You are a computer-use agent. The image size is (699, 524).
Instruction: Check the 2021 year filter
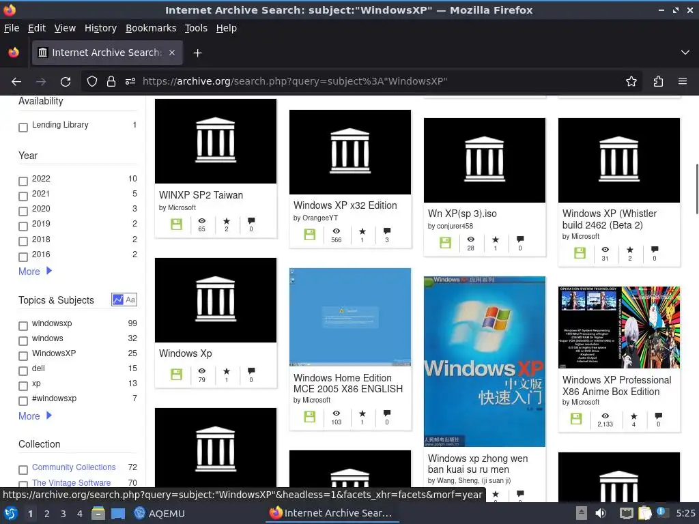(23, 196)
